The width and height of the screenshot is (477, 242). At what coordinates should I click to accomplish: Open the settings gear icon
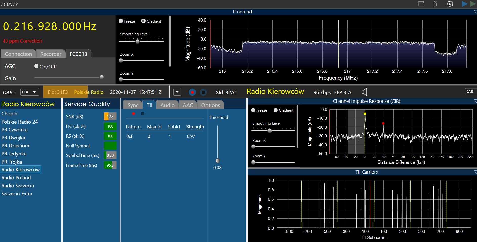tap(450, 4)
